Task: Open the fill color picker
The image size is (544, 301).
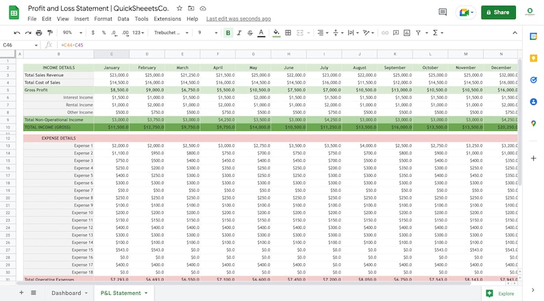Action: pyautogui.click(x=277, y=33)
